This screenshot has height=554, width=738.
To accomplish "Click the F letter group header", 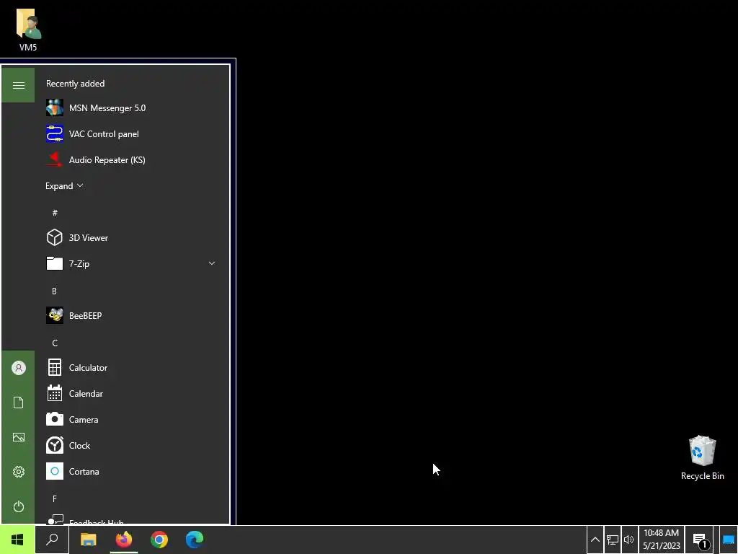I will tap(55, 498).
